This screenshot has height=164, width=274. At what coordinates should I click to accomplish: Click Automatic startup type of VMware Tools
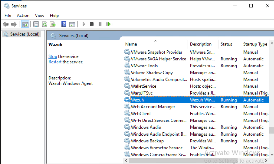253,66
